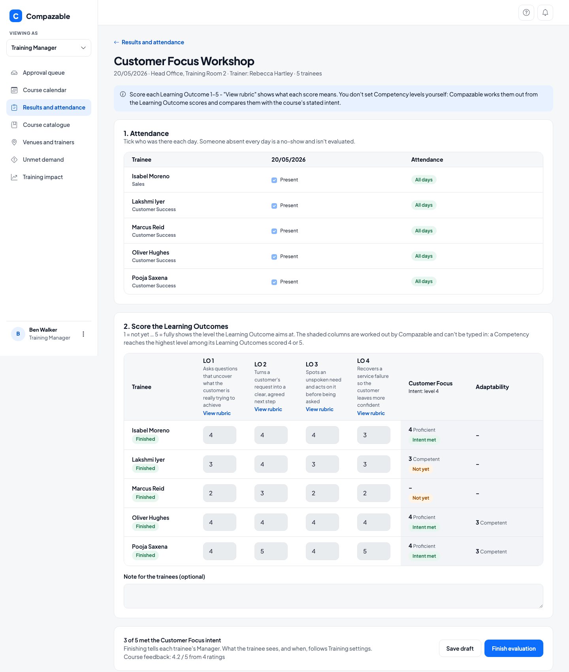The height and width of the screenshot is (672, 569).
Task: Go back via Results and attendance link
Action: [149, 42]
